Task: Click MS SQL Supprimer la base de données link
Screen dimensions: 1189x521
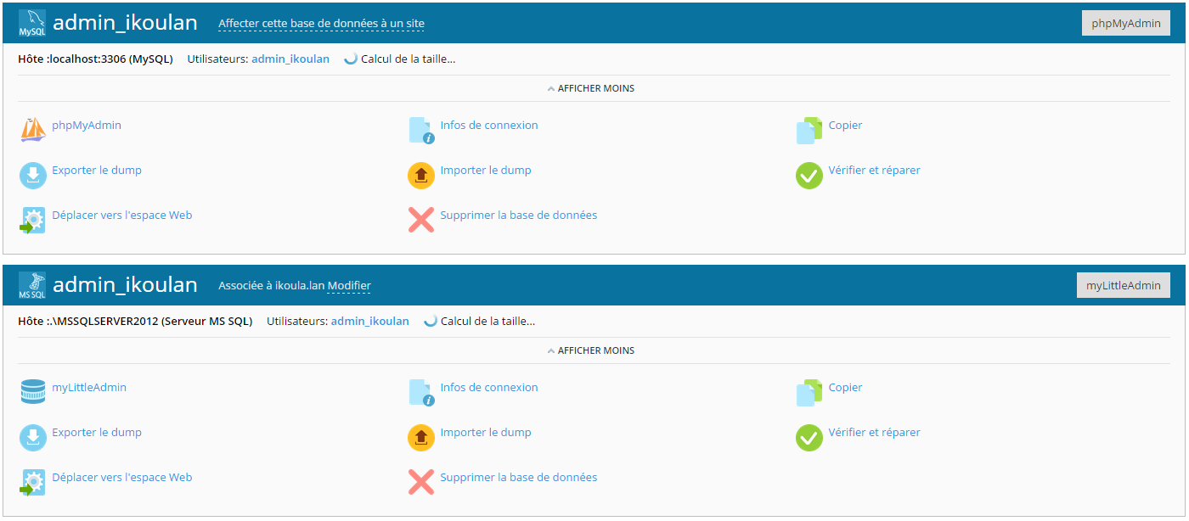Action: click(x=518, y=478)
